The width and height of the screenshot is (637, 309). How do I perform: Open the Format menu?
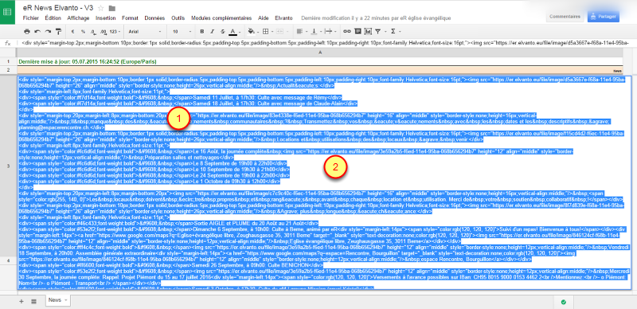130,18
